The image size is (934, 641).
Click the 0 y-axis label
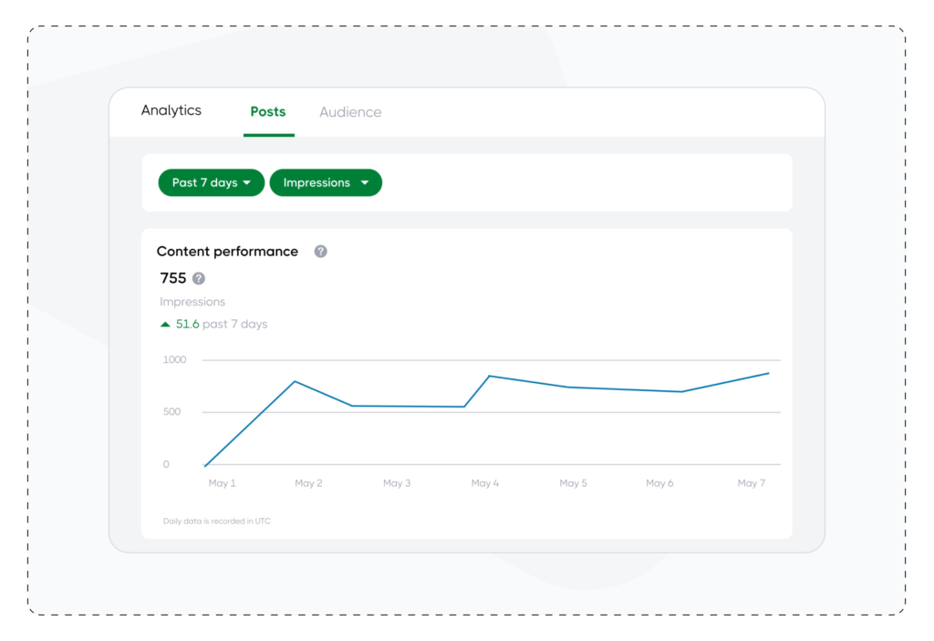point(166,464)
